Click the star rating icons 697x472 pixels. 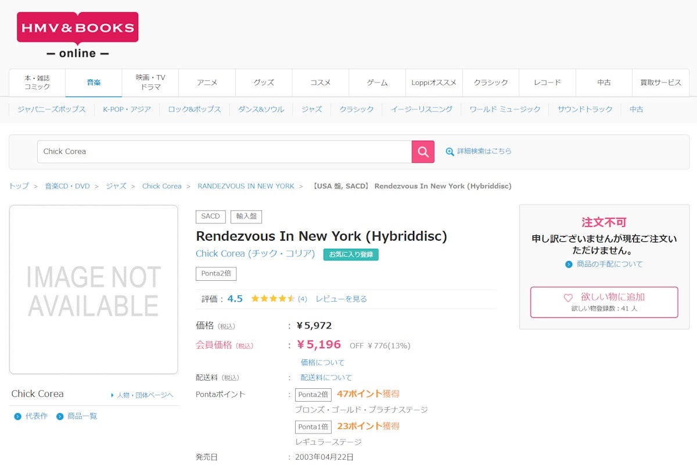273,299
